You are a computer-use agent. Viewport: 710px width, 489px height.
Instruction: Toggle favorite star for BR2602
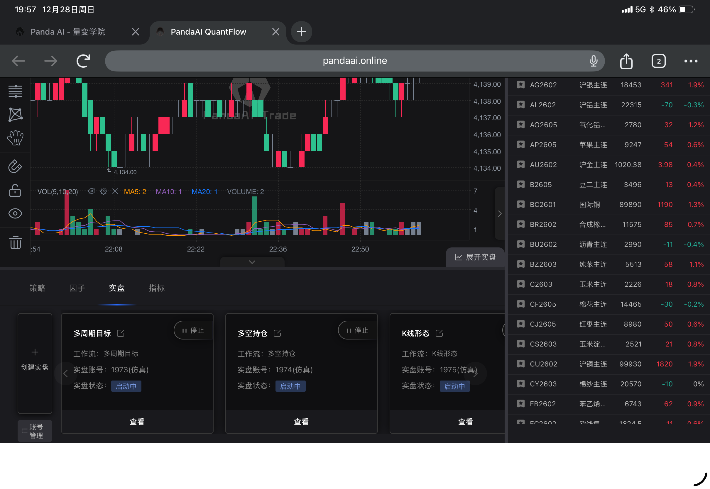click(520, 224)
